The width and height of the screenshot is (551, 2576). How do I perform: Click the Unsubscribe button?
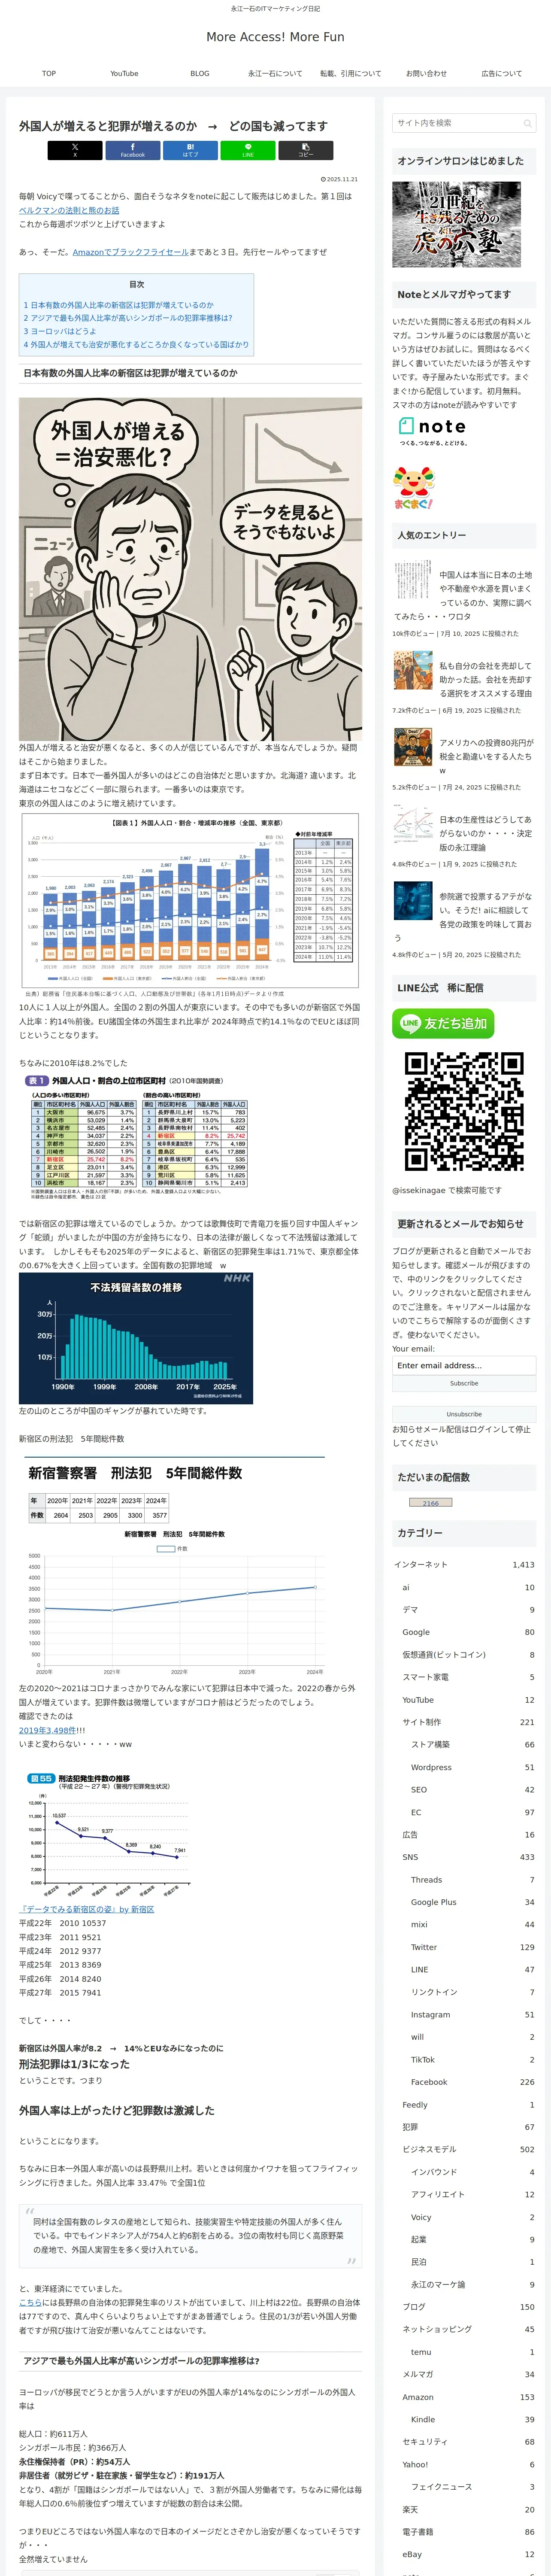pos(464,1414)
